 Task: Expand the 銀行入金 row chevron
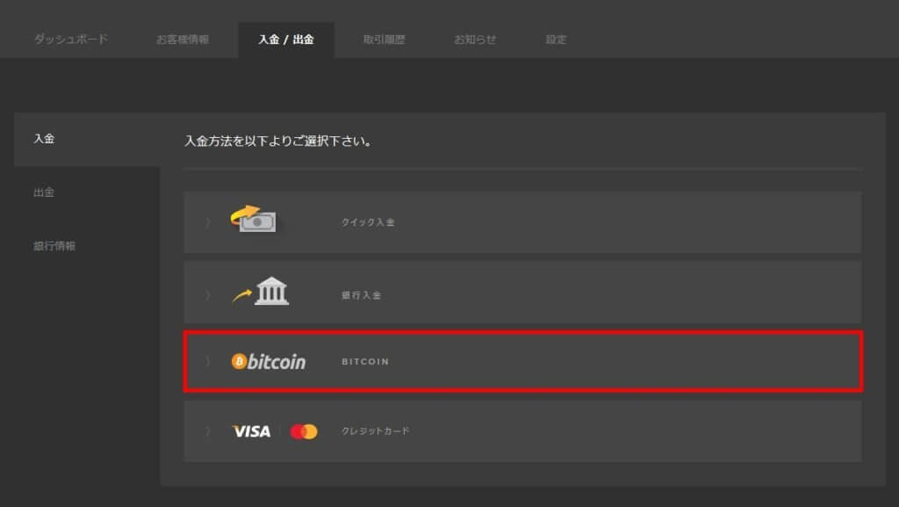pyautogui.click(x=208, y=294)
